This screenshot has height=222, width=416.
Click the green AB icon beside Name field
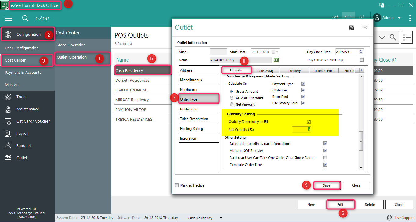pos(277,60)
